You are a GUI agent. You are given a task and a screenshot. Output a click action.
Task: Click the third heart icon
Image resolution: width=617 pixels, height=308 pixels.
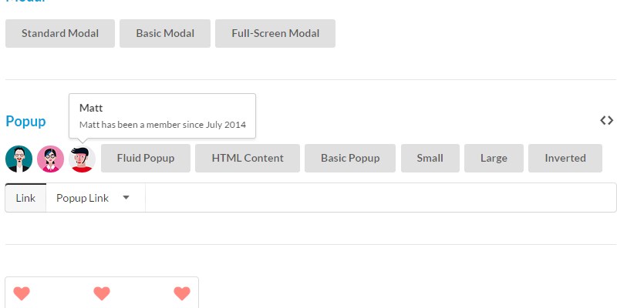182,293
